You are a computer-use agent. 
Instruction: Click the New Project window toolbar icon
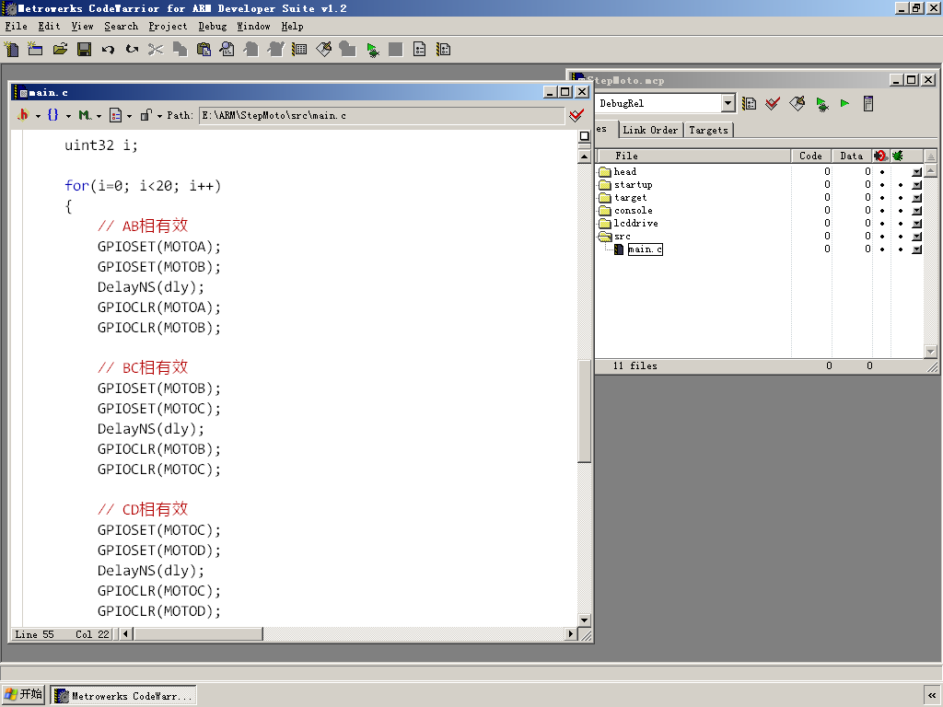[36, 50]
